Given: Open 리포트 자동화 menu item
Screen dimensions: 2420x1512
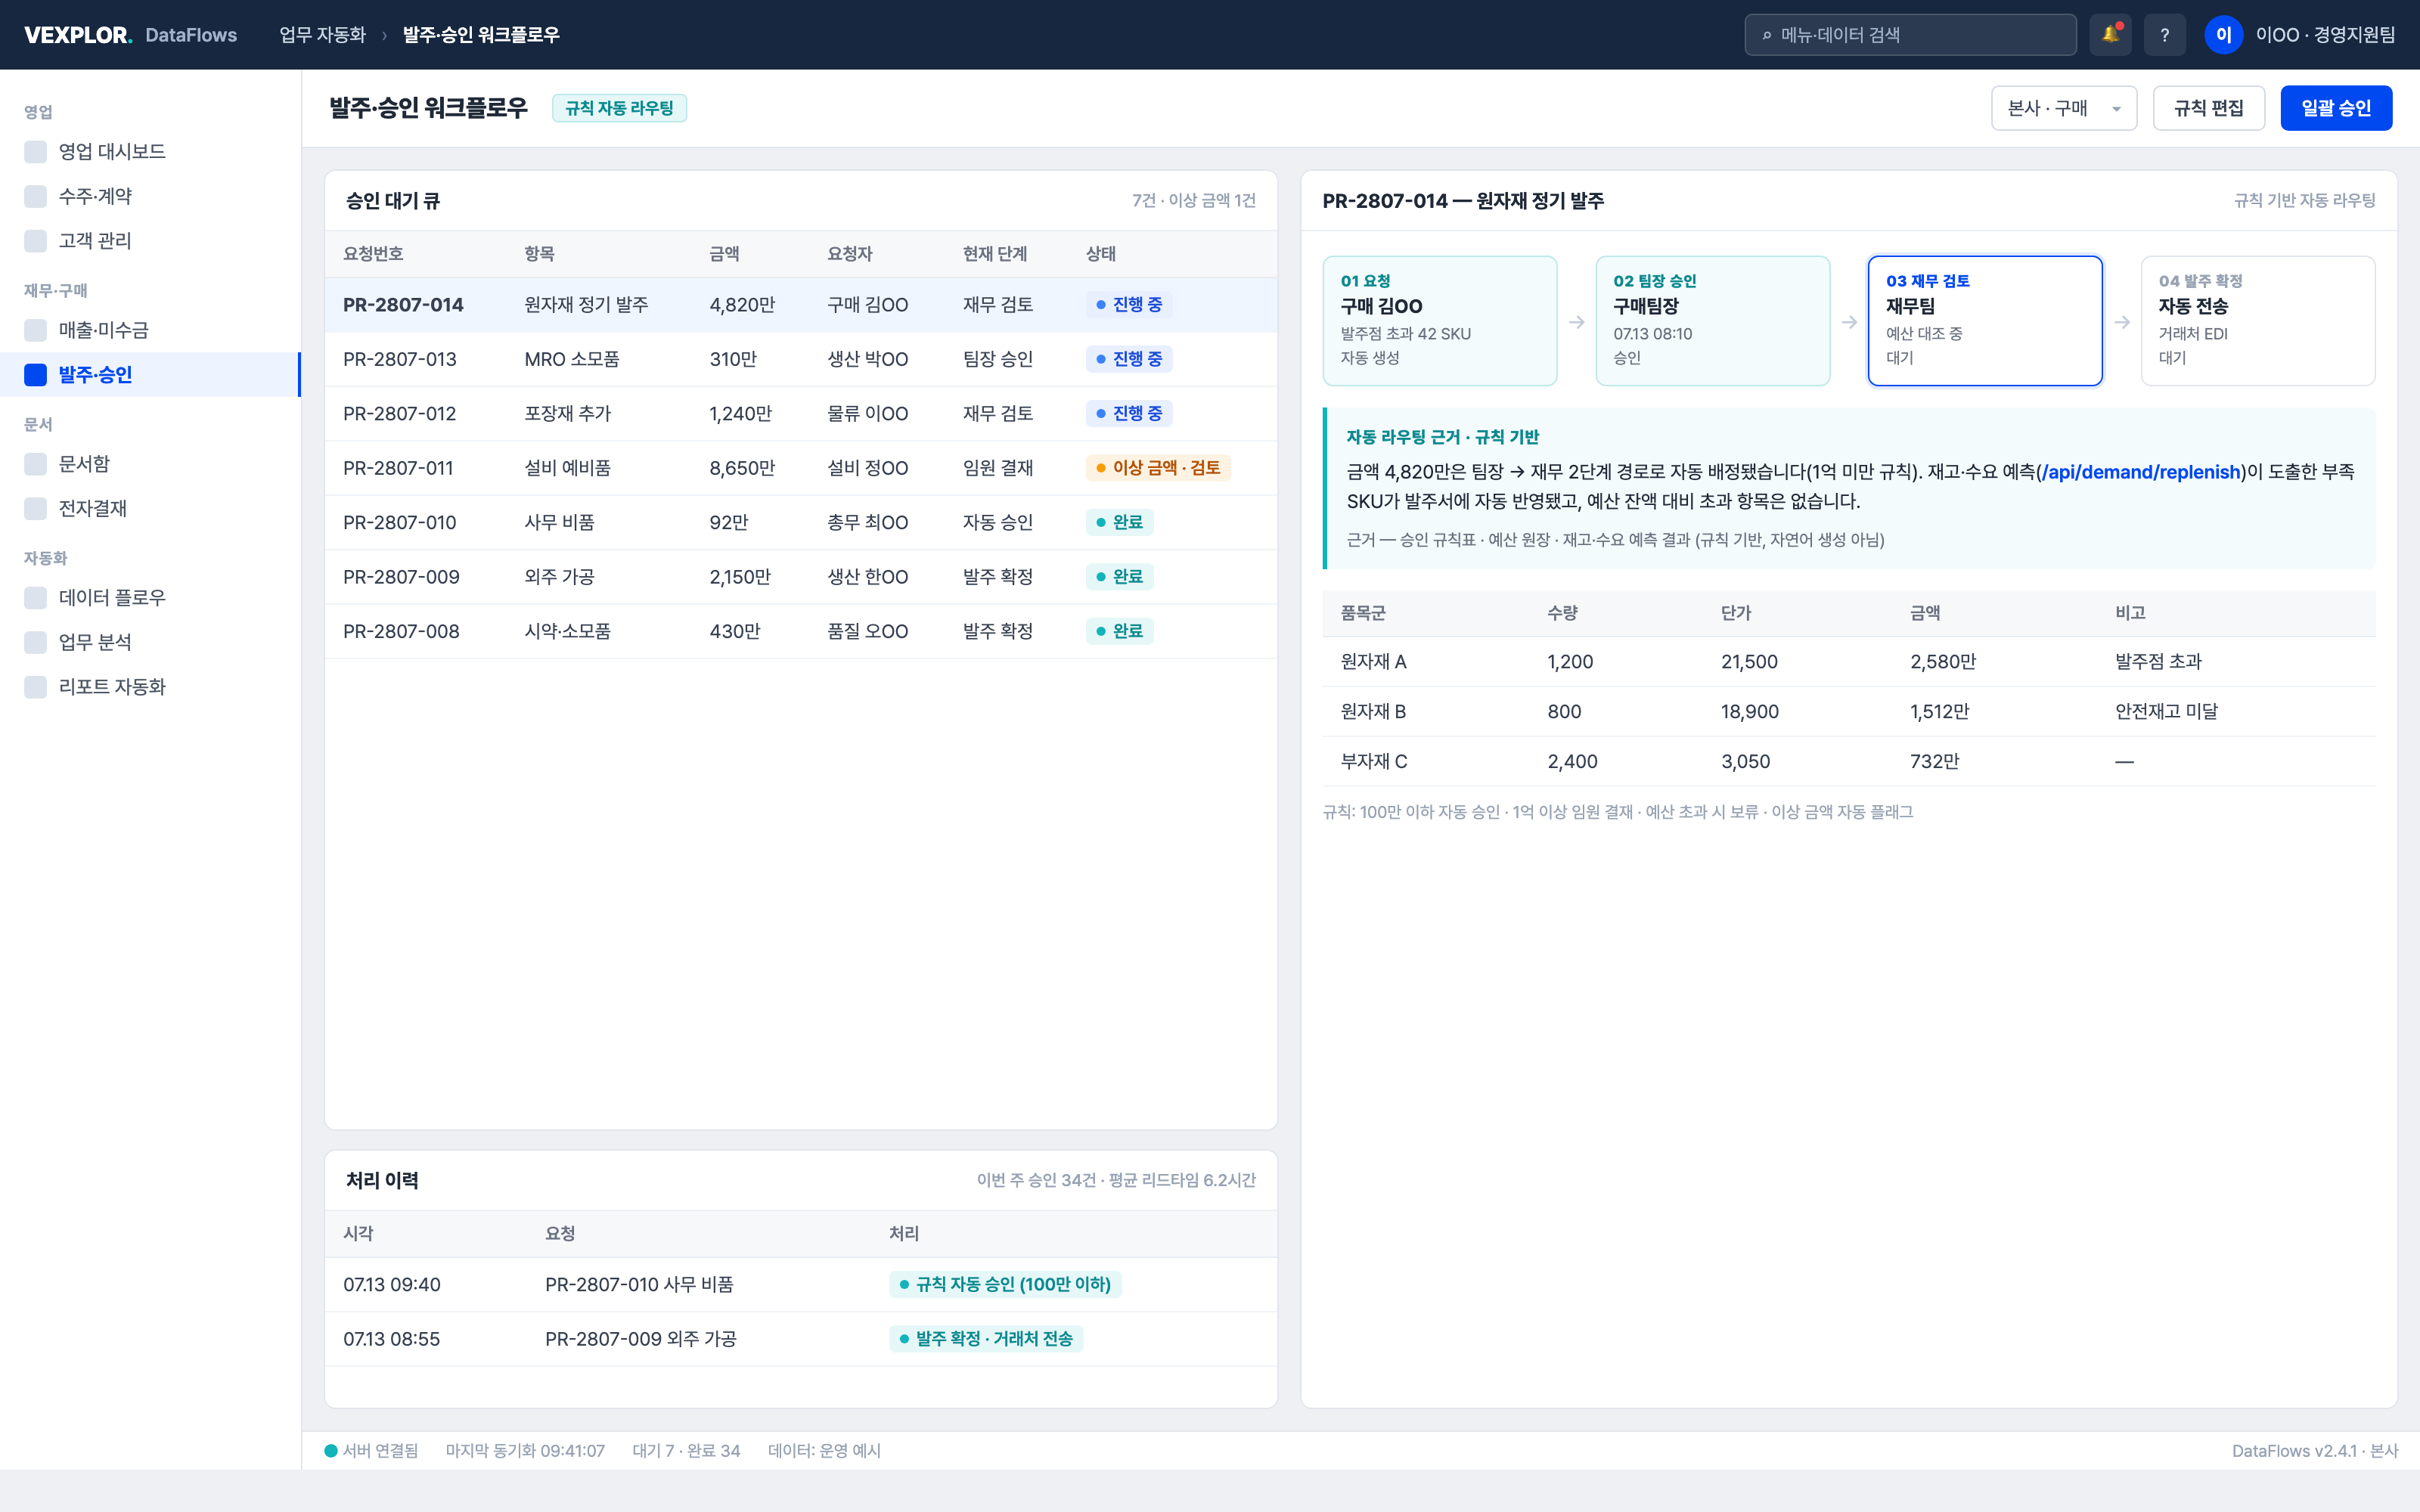Looking at the screenshot, I should [150, 687].
